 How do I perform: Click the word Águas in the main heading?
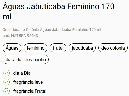14,6
